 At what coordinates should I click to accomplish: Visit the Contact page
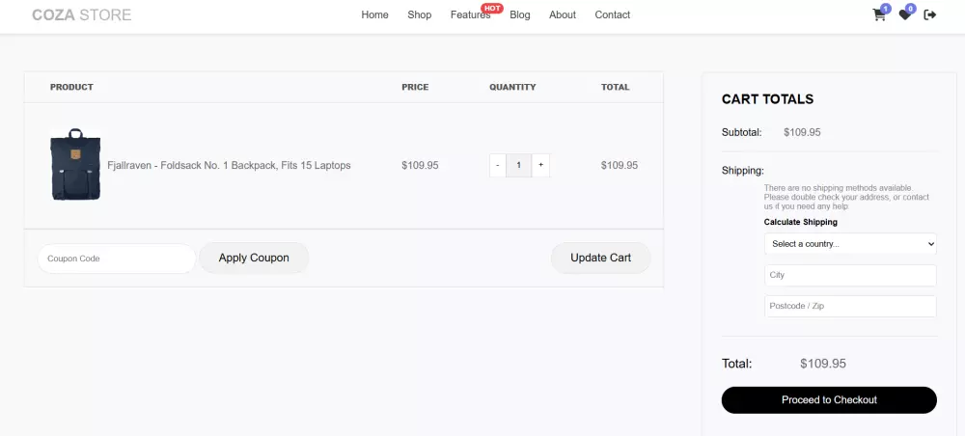point(612,14)
